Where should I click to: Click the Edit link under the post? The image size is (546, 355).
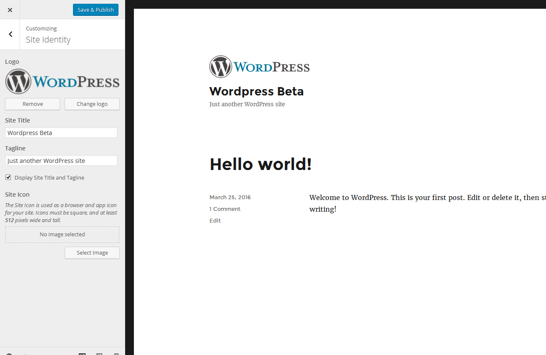215,221
